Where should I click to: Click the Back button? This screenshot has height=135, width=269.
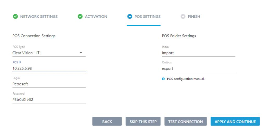point(107,122)
